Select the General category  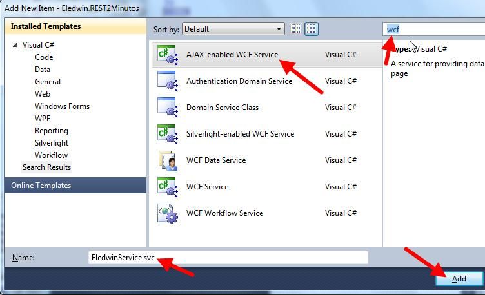[x=48, y=82]
